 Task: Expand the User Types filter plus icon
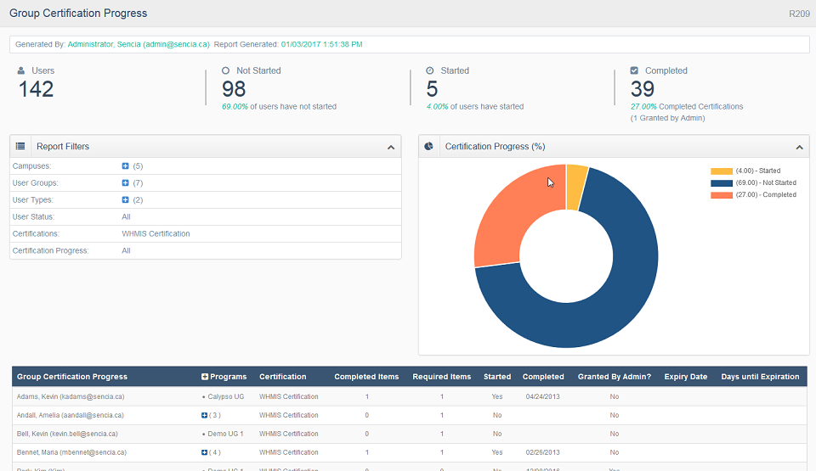tap(126, 199)
